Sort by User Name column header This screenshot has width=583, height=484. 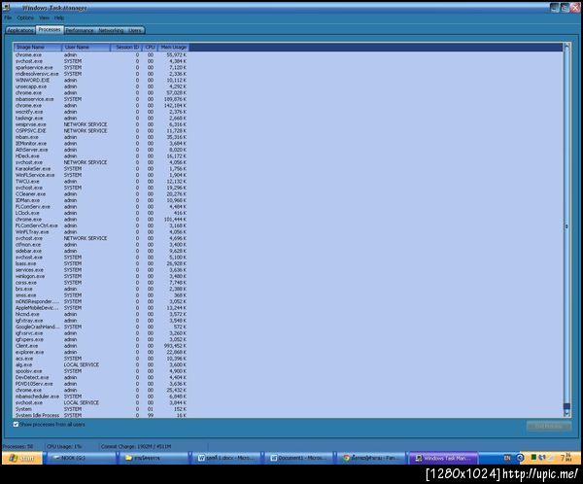pyautogui.click(x=86, y=48)
